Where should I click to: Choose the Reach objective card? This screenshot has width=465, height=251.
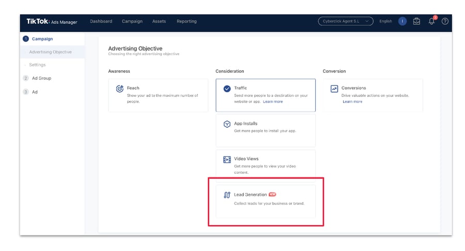pyautogui.click(x=158, y=95)
